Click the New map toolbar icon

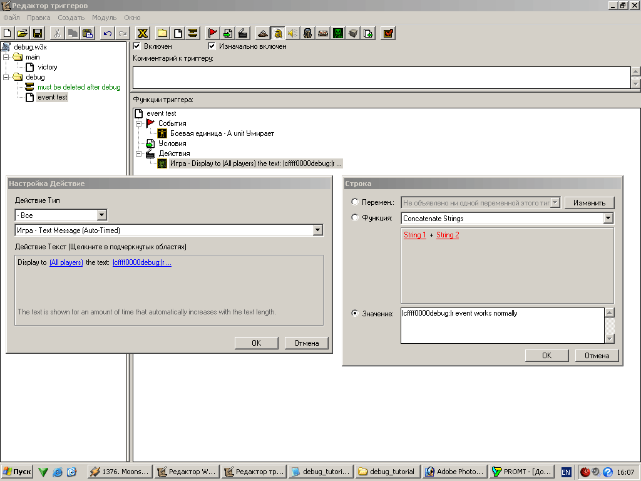point(8,33)
